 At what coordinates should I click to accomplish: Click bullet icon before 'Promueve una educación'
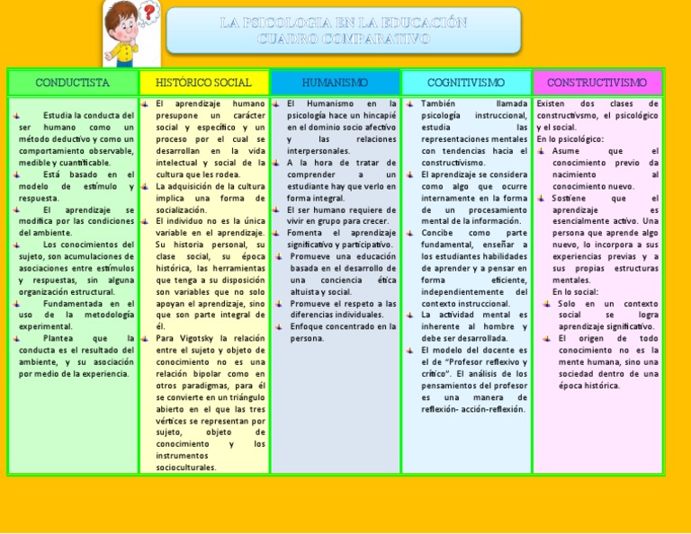279,256
